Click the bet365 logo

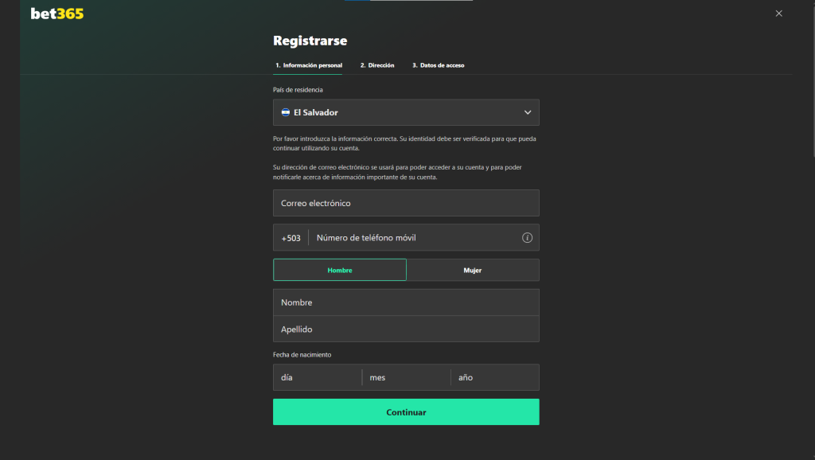pyautogui.click(x=57, y=14)
